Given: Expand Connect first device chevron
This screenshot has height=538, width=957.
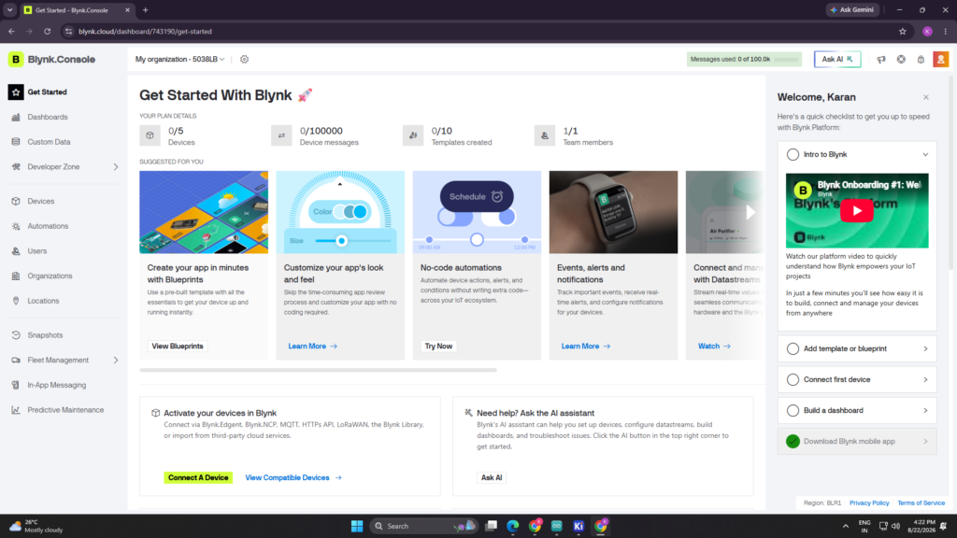Looking at the screenshot, I should (925, 379).
